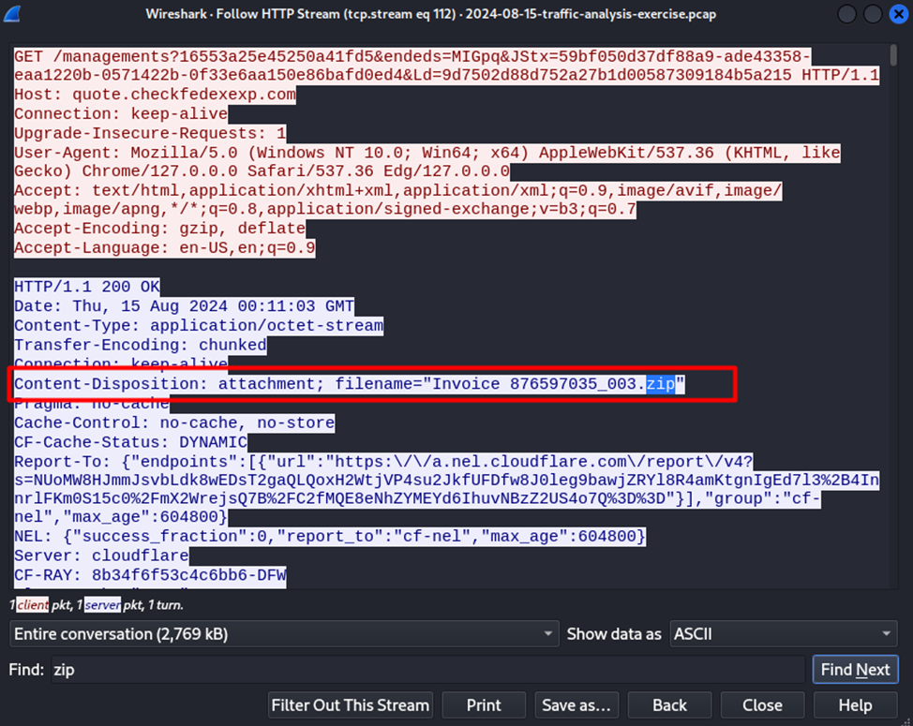Open the Entire conversation dropdown
The image size is (913, 726).
point(284,634)
